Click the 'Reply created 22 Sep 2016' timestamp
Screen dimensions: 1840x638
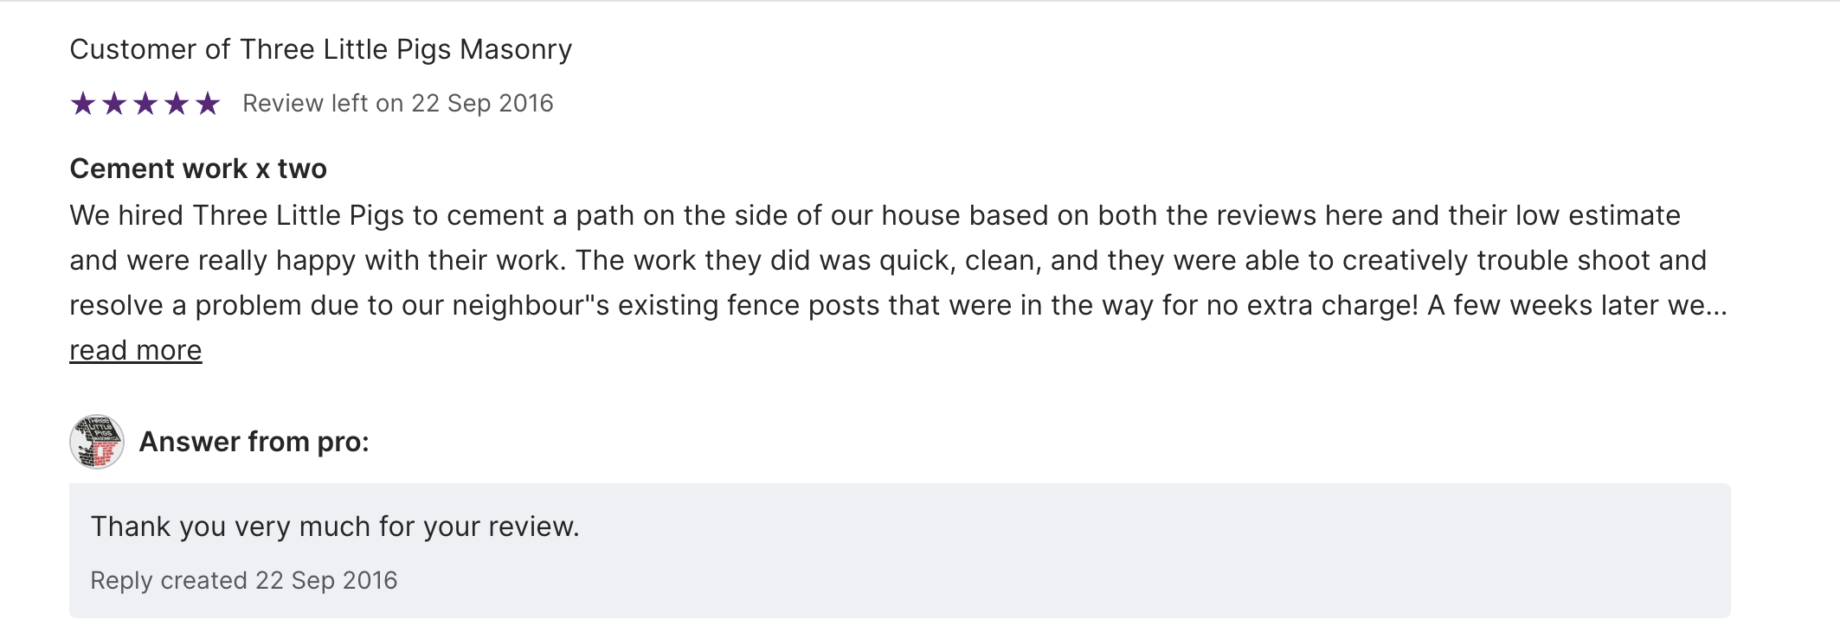(243, 580)
